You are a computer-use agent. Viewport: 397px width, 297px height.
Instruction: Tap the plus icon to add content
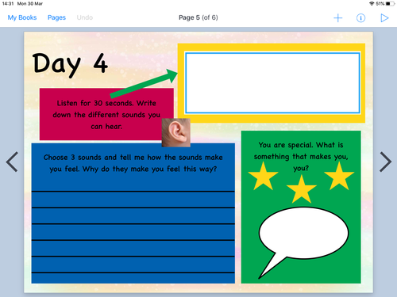point(338,18)
